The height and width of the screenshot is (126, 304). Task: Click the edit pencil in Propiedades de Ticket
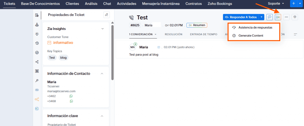click(107, 15)
